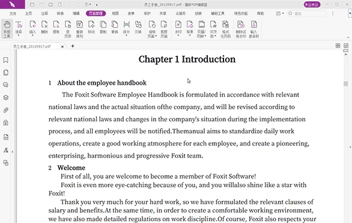Viewport: 352px width, 223px height.
Task: Switch to the Share (共享) ribbon tab
Action: (163, 13)
